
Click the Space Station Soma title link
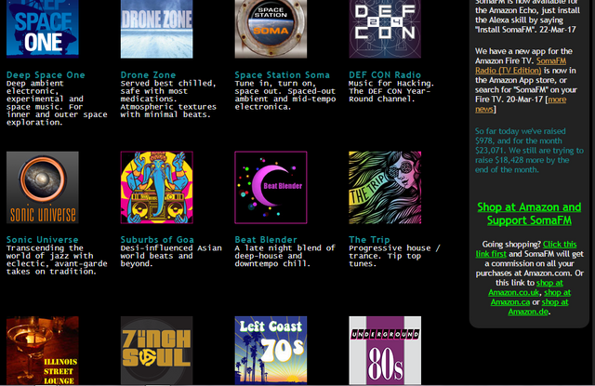282,74
